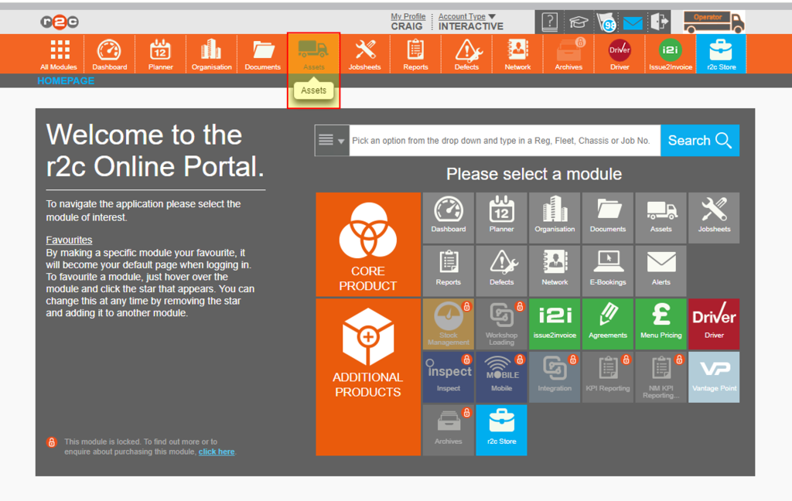This screenshot has width=792, height=501.
Task: Click the locked Workshop Loading tile
Action: click(x=501, y=324)
